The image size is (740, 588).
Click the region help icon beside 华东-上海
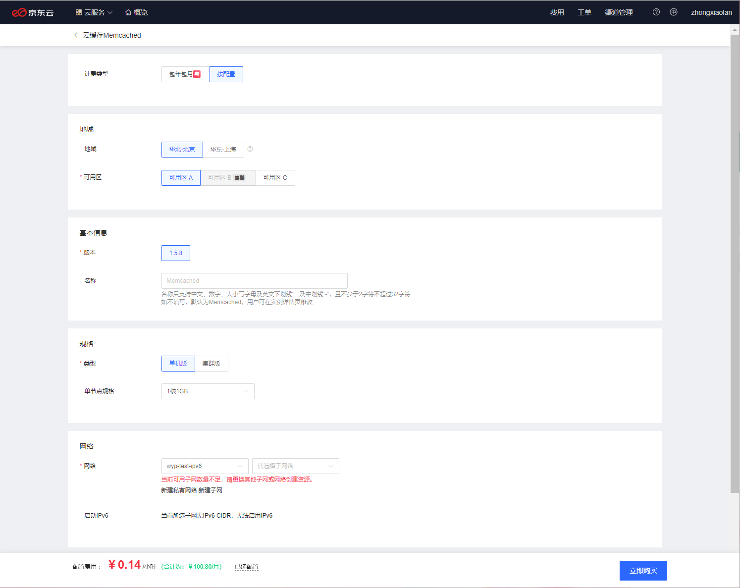pos(250,149)
